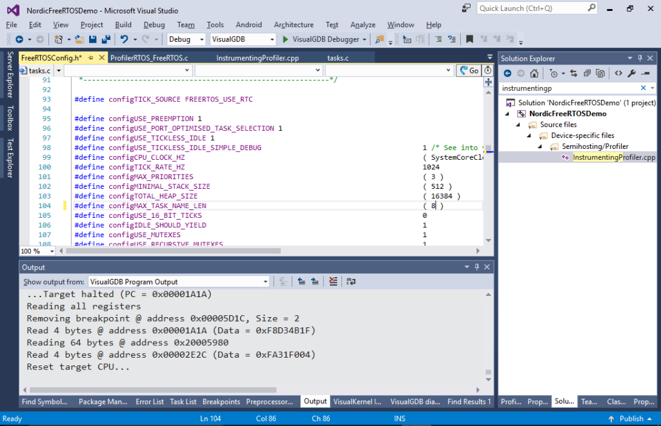Open the Android menu
This screenshot has height=426, width=661.
(x=249, y=24)
